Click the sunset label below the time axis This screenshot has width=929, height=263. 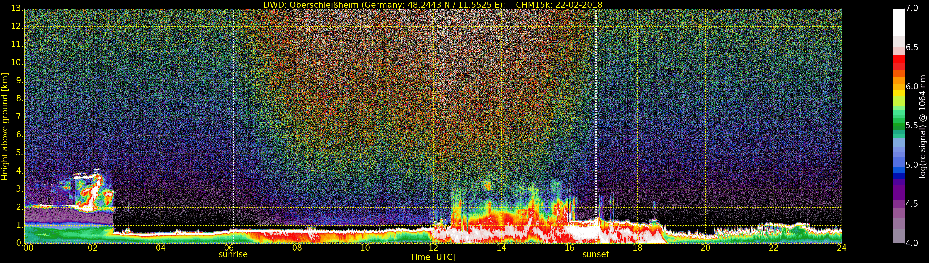[x=595, y=254]
